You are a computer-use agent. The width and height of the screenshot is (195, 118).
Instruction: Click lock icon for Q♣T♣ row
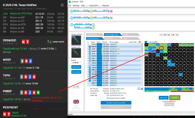88,44
